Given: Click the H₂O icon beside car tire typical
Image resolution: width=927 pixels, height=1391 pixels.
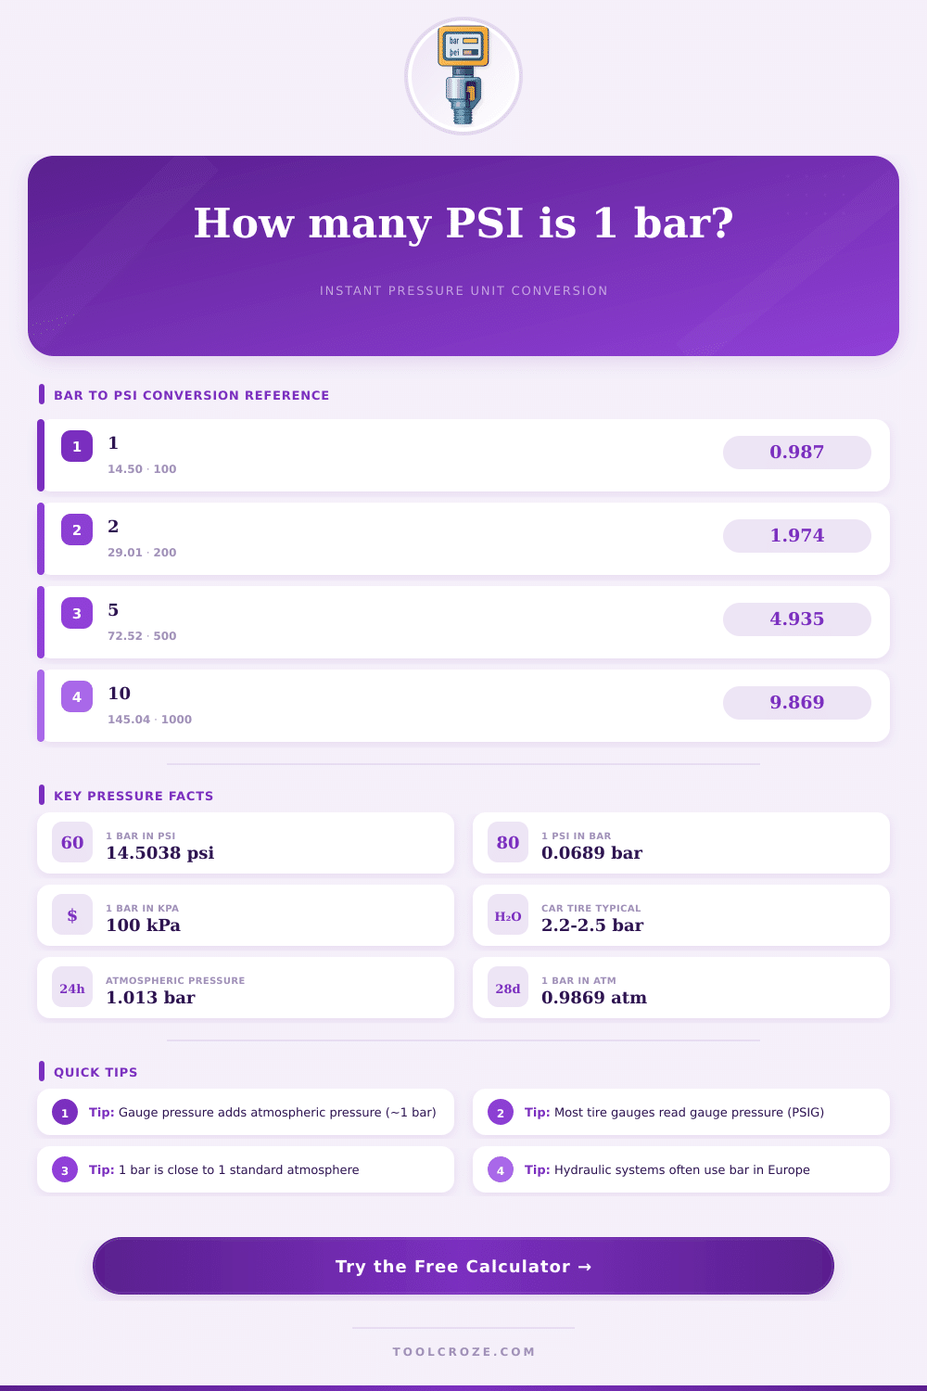Looking at the screenshot, I should point(508,915).
